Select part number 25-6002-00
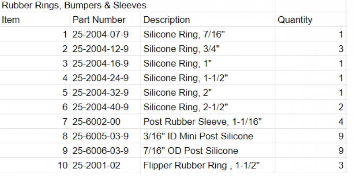Screen dimensions: 353x178 point(97,122)
